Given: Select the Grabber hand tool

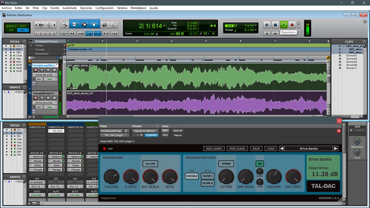Looking at the screenshot, I should (x=94, y=25).
